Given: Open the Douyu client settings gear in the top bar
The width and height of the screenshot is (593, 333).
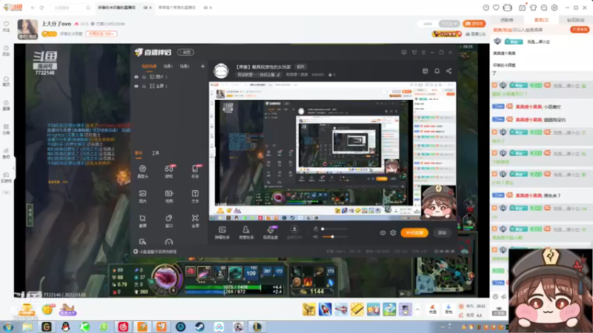Looking at the screenshot, I should 554,7.
